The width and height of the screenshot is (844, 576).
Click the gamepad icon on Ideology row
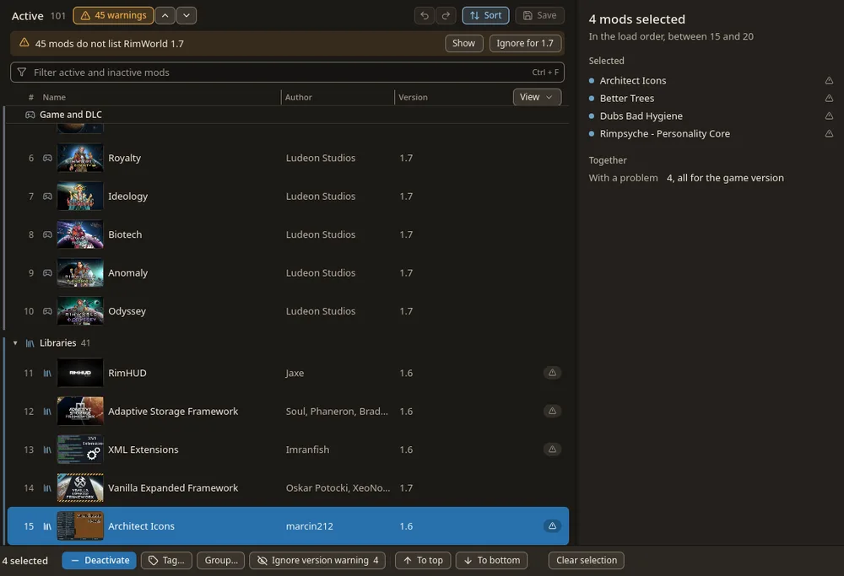coord(47,196)
